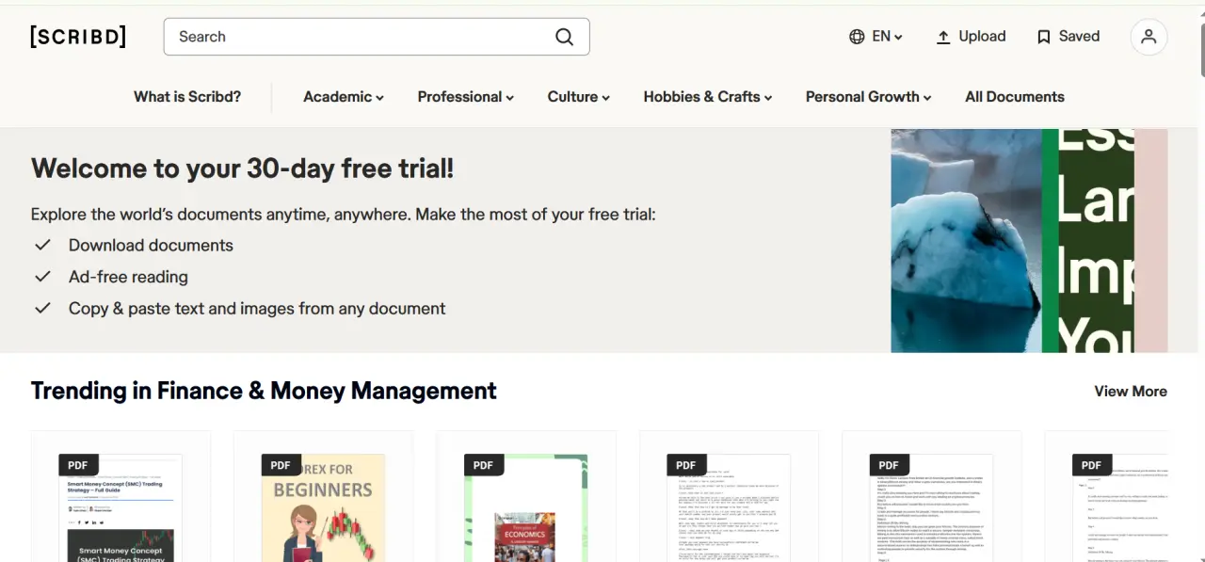Click the Upload link text

(x=982, y=37)
